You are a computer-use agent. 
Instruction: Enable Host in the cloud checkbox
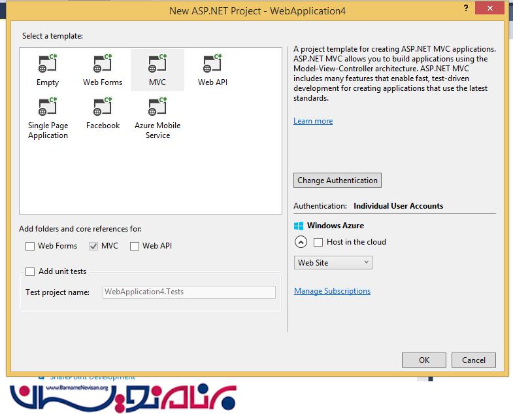pos(318,242)
